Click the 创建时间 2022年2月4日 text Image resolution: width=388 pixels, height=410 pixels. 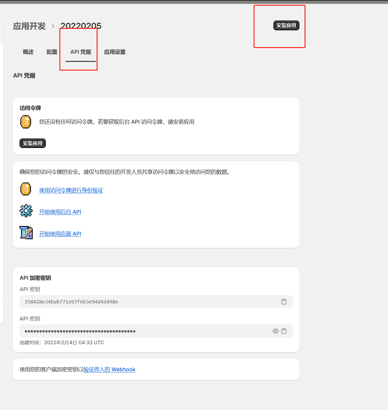pos(62,342)
